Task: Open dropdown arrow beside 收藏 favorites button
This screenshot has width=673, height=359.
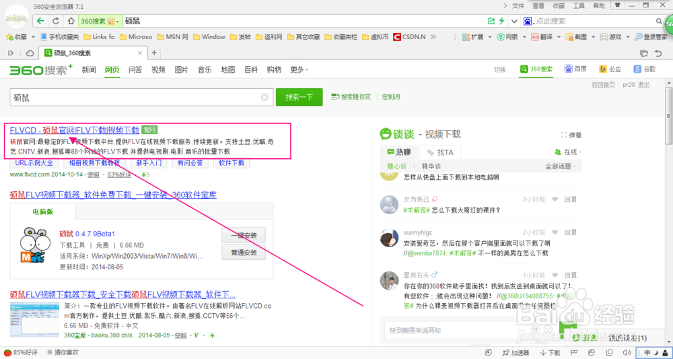Action: pyautogui.click(x=33, y=37)
